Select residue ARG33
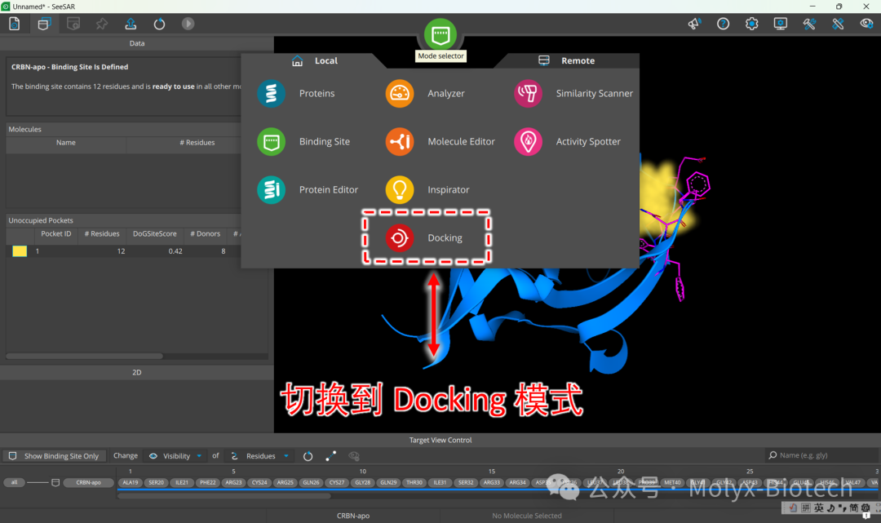The image size is (881, 523). (x=492, y=482)
